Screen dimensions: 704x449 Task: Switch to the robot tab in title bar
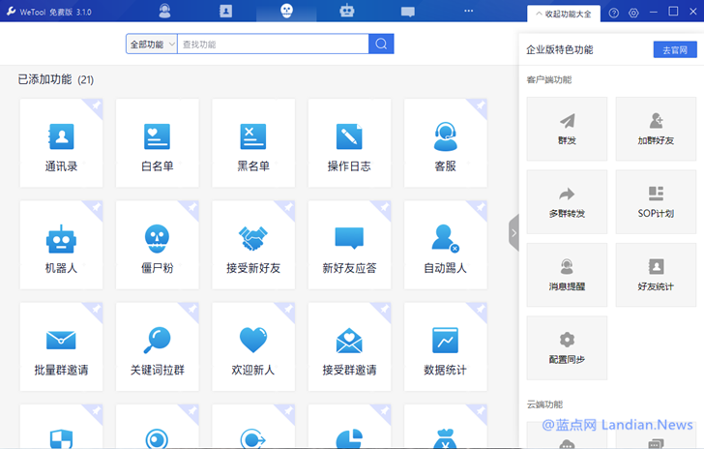coord(347,12)
